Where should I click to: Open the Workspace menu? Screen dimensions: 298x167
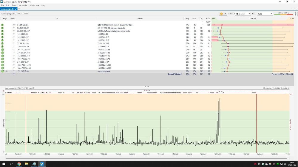[34, 5]
